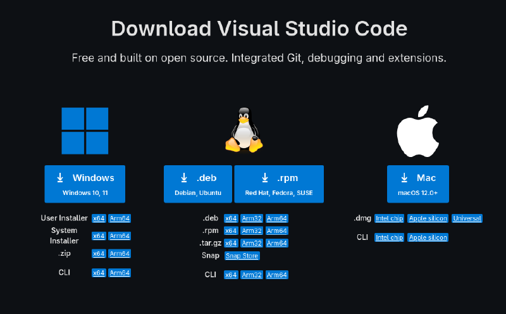Click Arm64 in the Linux .deb row
This screenshot has width=506, height=314.
(277, 218)
